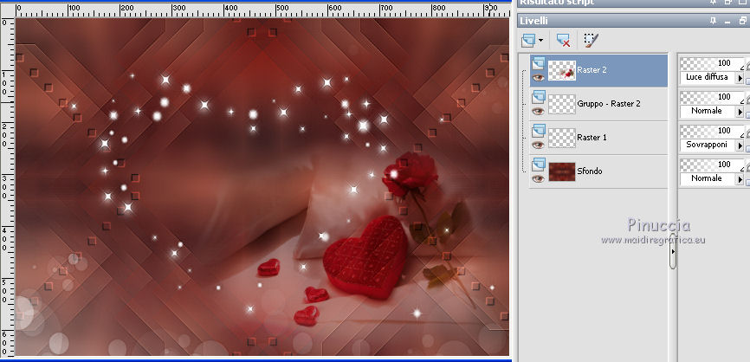Click the opacity slider of Raster 2 layer
Viewport: 750px width, 362px height.
point(712,63)
